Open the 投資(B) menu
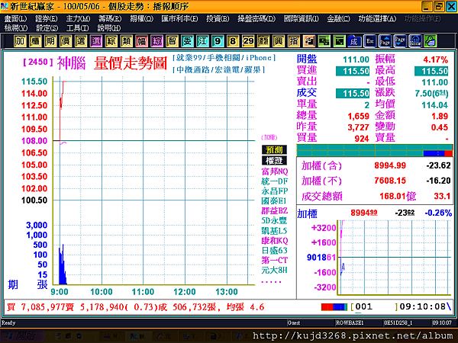The height and width of the screenshot is (343, 458). click(218, 19)
